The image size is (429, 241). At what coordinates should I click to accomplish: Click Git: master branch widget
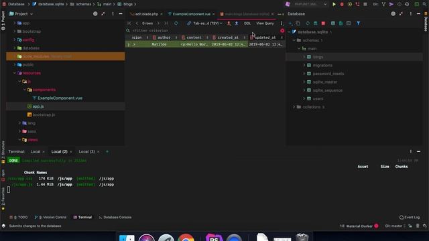(395, 226)
